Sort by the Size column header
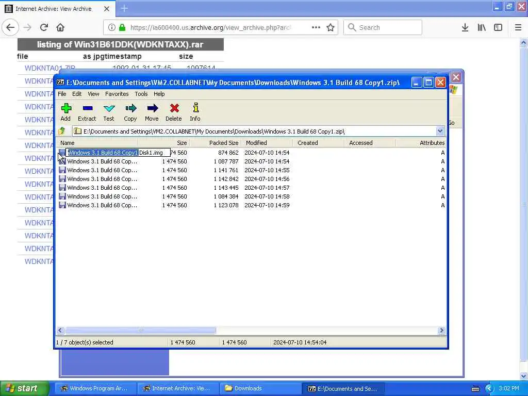This screenshot has height=396, width=528. [x=164, y=143]
